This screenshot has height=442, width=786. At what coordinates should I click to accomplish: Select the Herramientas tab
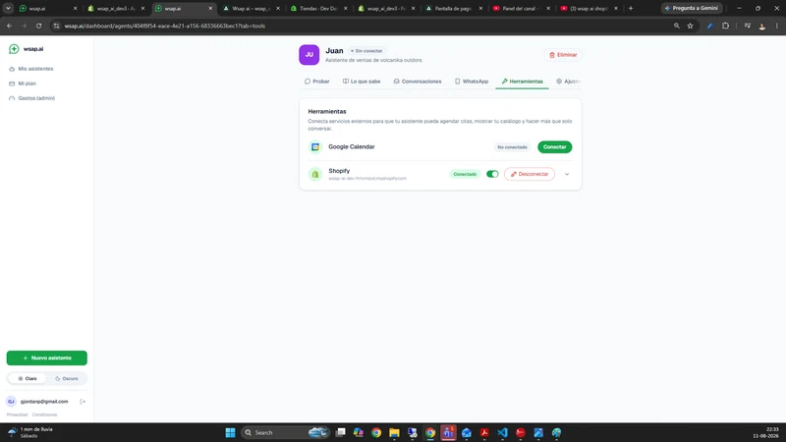pyautogui.click(x=523, y=82)
